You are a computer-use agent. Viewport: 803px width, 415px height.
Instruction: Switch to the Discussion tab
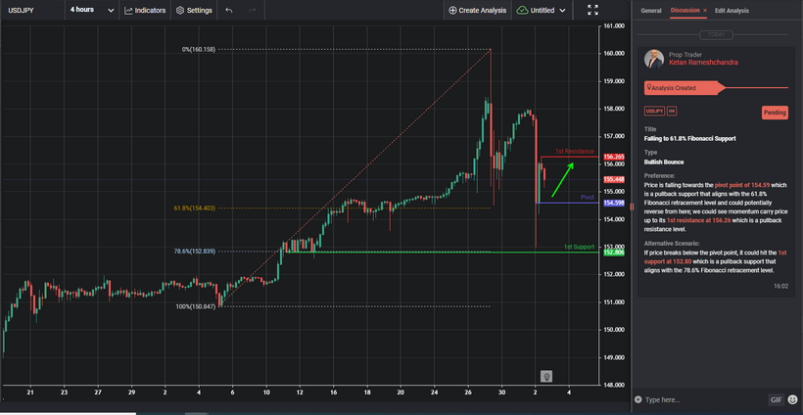tap(685, 10)
